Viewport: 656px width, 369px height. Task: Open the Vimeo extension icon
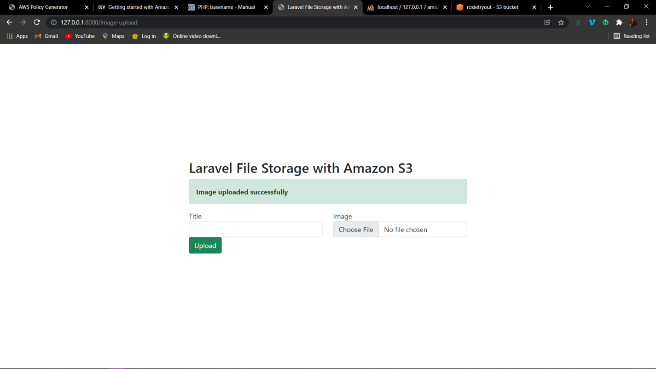pyautogui.click(x=592, y=23)
